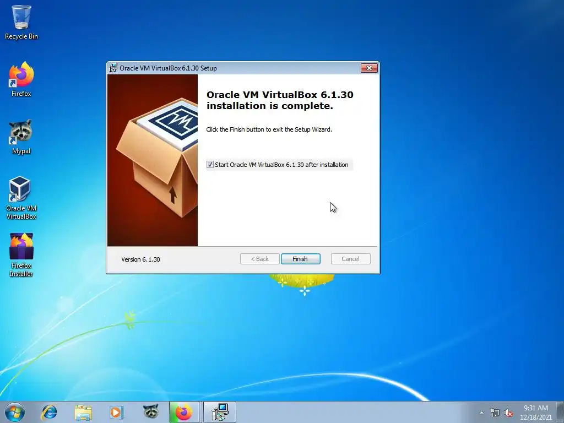Click the 'Oracle VM VirtualBox 6.1.30 Setup' title

tap(168, 68)
